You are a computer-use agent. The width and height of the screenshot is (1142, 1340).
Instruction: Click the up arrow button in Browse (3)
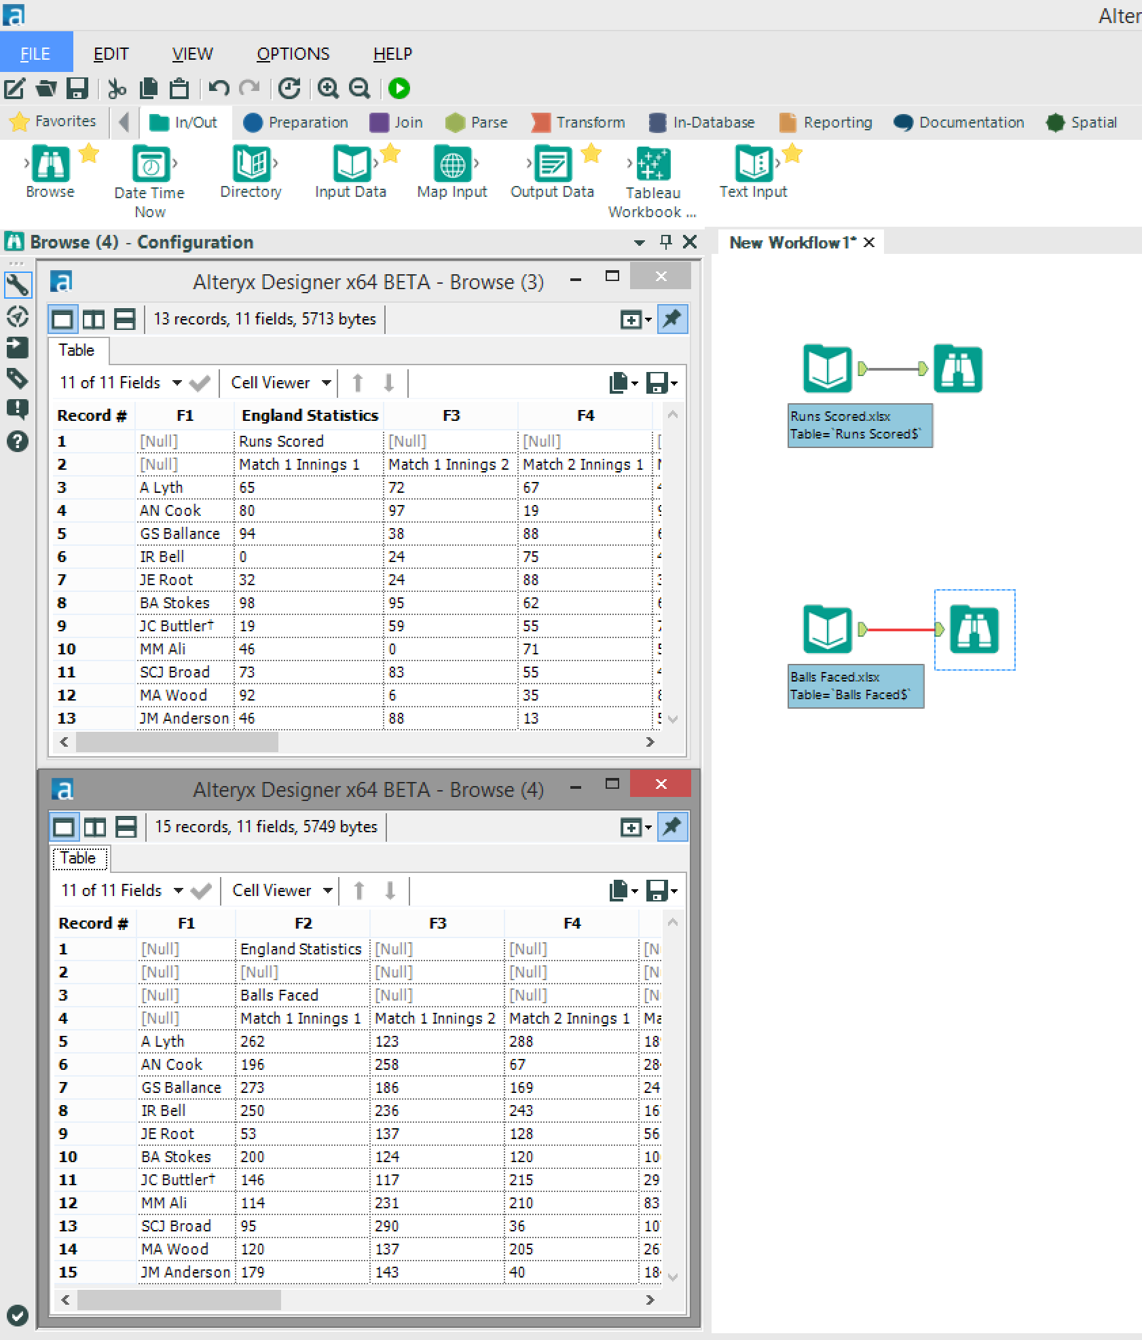pyautogui.click(x=358, y=383)
